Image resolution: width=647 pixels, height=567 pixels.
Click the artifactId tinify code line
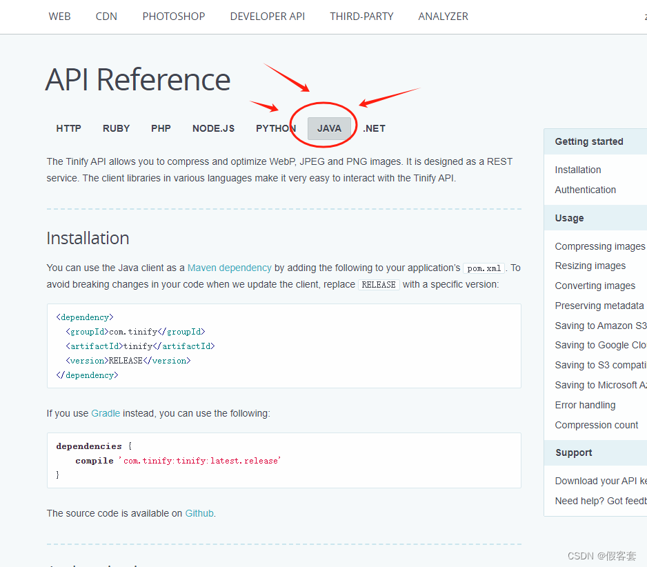[140, 346]
